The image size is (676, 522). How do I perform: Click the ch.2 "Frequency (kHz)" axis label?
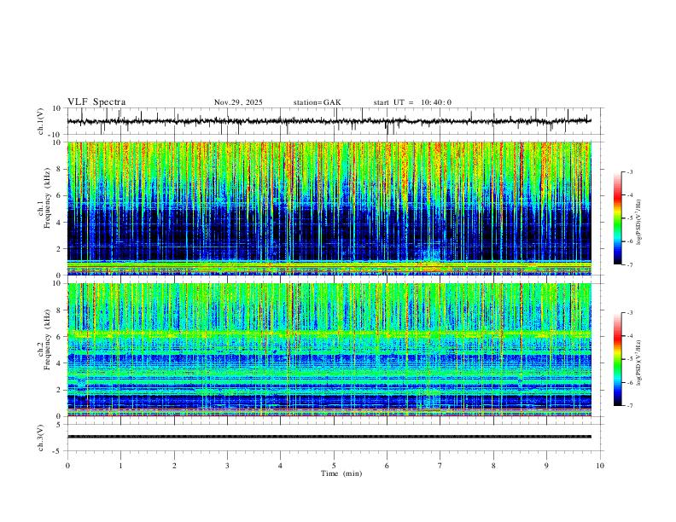(47, 339)
